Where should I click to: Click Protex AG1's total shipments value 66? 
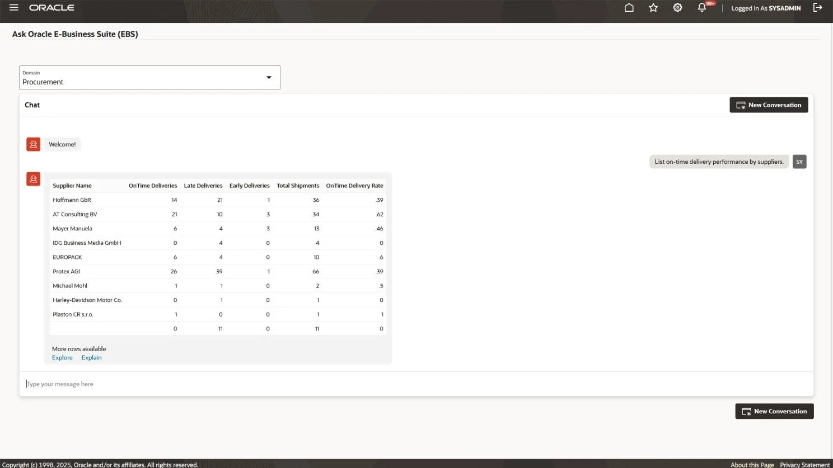click(x=316, y=272)
